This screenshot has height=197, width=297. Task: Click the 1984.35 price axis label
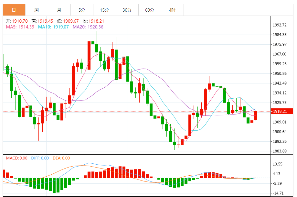[x=280, y=35]
